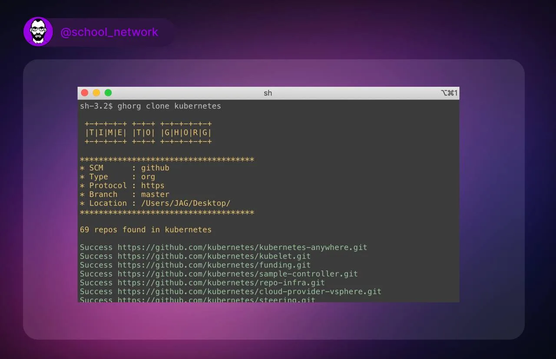Maximize the sh terminal with green button
This screenshot has width=556, height=359.
pyautogui.click(x=108, y=93)
